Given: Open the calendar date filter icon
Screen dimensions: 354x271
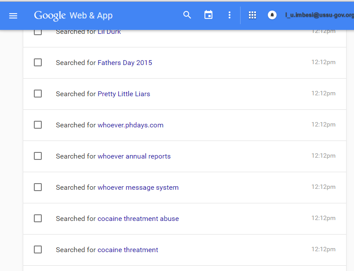Looking at the screenshot, I should (x=208, y=15).
